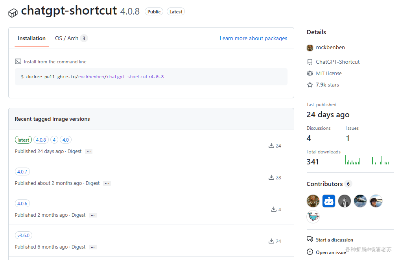Select the 4.0 tag label
This screenshot has height=260, width=400.
[66, 140]
